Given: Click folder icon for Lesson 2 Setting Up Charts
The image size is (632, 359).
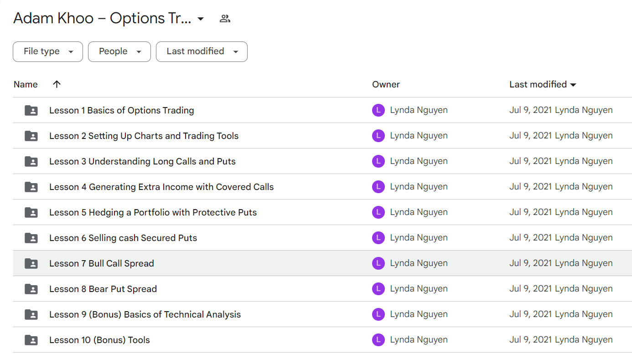Looking at the screenshot, I should (x=31, y=136).
